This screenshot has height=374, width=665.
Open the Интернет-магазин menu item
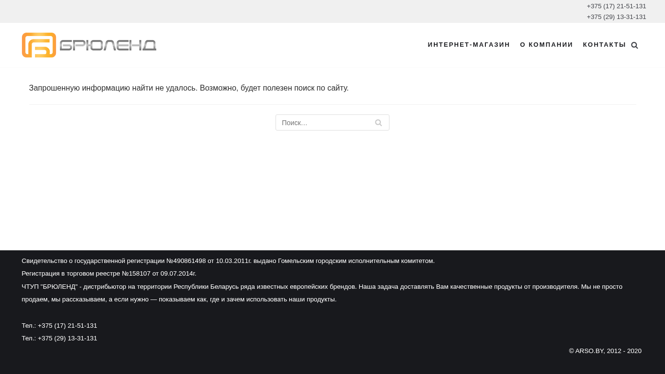click(469, 45)
